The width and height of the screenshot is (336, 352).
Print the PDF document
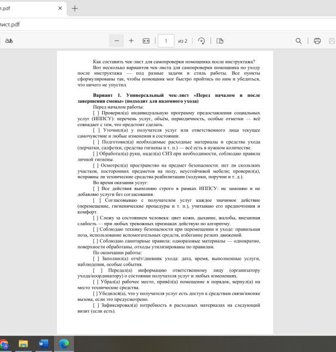pos(317,41)
